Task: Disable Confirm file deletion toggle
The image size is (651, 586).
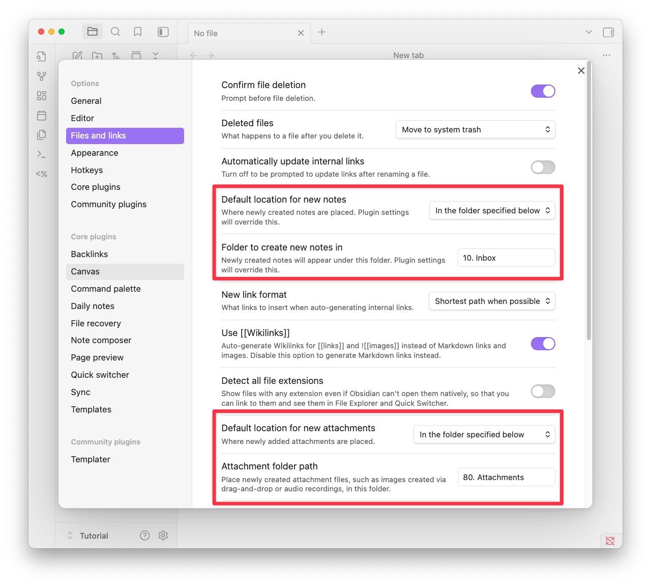Action: [543, 91]
